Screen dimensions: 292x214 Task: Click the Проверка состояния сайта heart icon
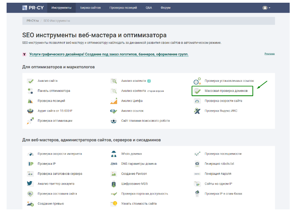point(30,193)
